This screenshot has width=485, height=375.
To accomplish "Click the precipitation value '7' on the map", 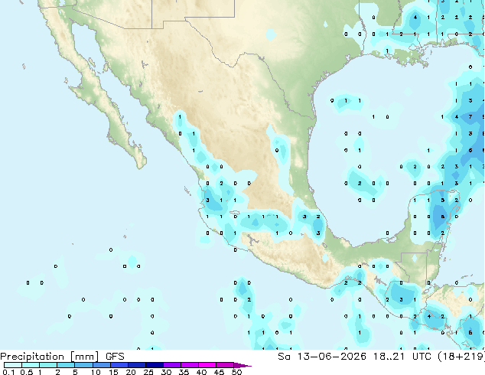I will (470, 116).
